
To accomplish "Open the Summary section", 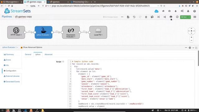I will [x=9, y=54].
